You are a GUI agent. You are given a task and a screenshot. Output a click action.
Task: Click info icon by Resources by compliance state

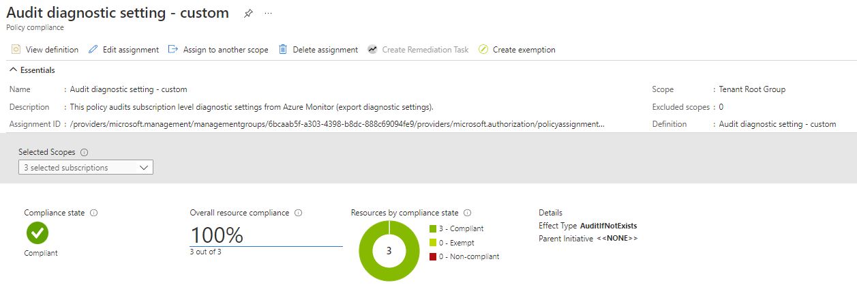click(468, 213)
